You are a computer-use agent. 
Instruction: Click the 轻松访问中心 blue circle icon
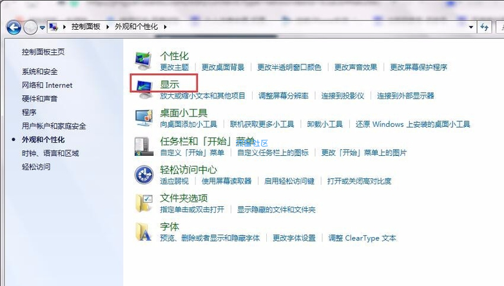point(144,175)
